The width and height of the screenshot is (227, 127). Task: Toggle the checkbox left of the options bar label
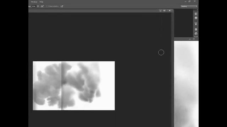47,6
